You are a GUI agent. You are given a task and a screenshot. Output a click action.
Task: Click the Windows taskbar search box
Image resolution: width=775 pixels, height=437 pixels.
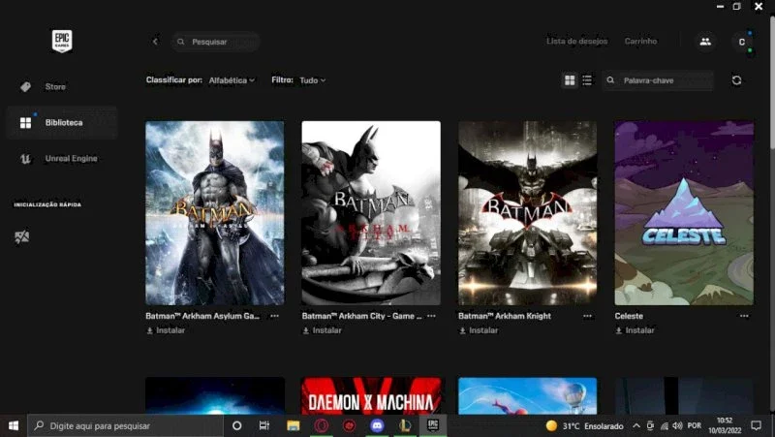pyautogui.click(x=126, y=425)
